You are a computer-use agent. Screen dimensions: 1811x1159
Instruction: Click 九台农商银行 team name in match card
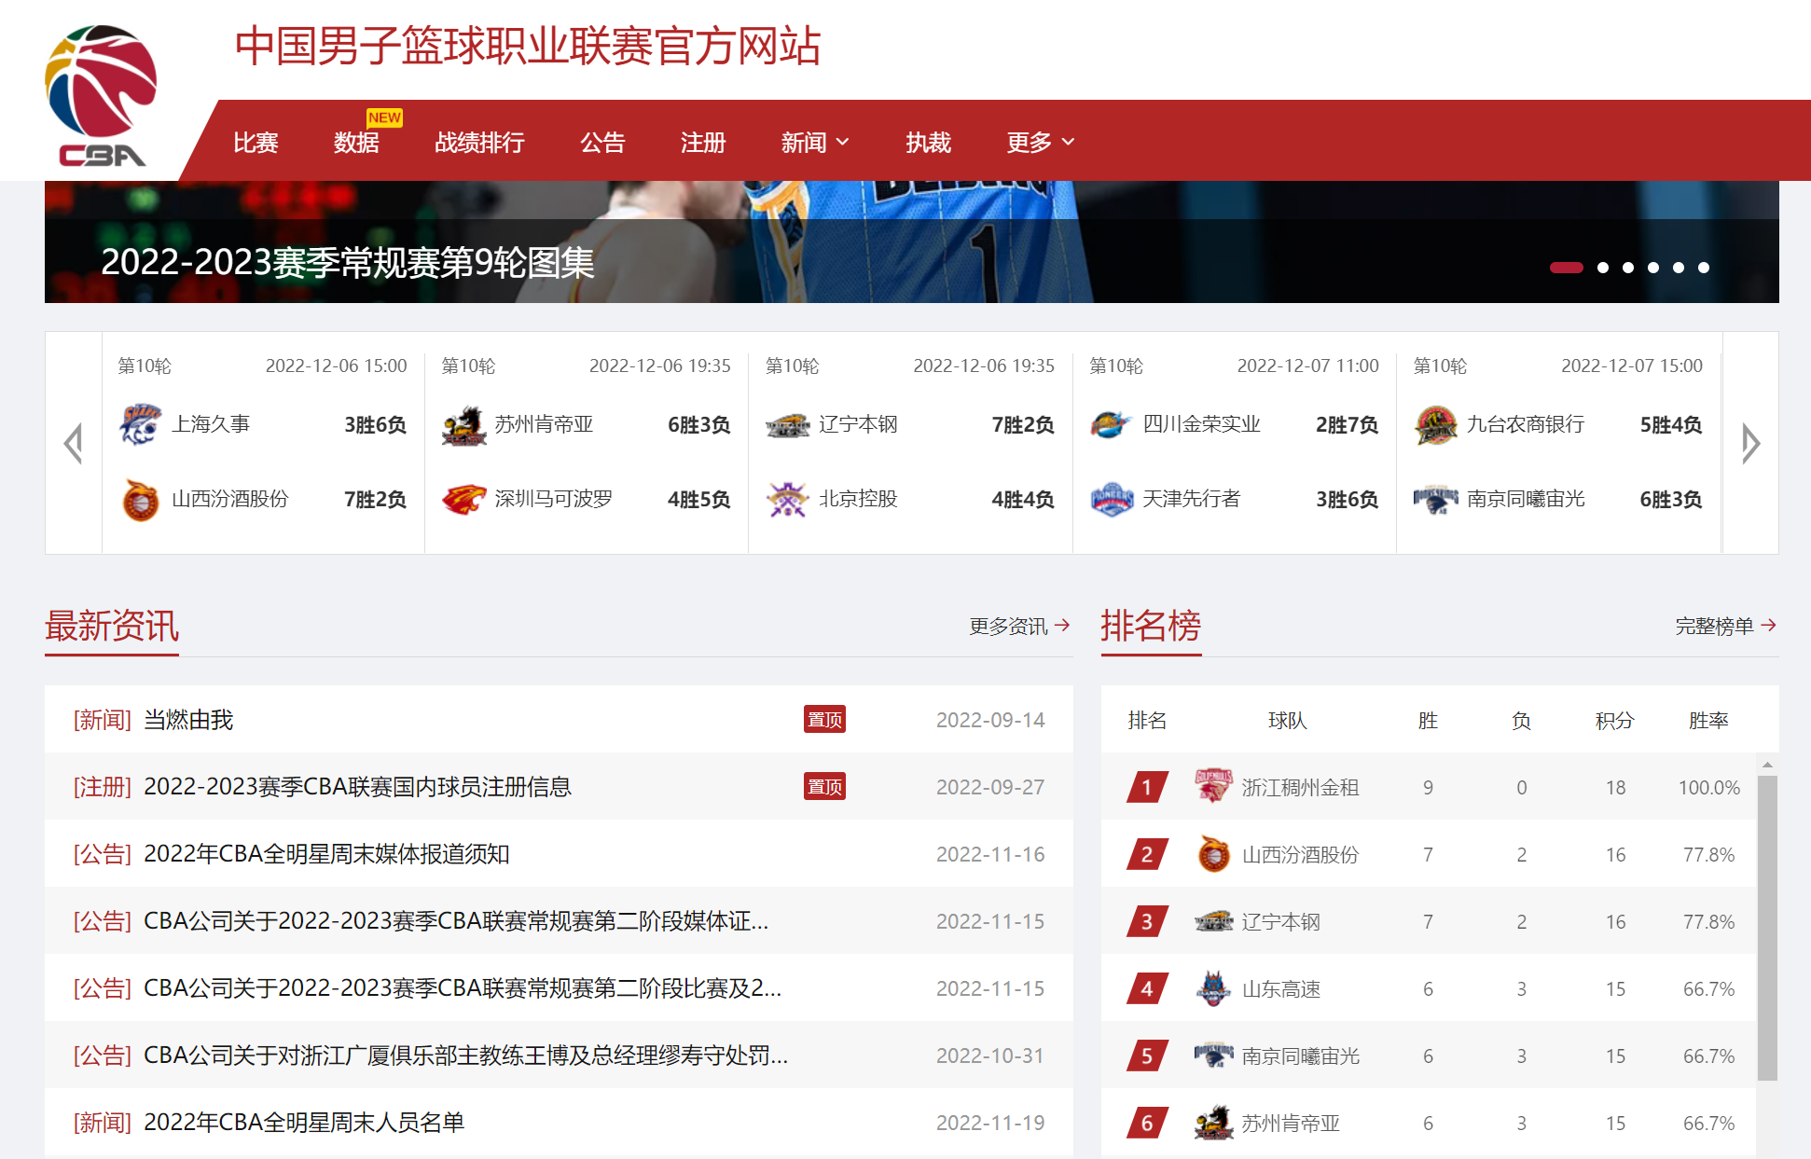click(x=1525, y=424)
